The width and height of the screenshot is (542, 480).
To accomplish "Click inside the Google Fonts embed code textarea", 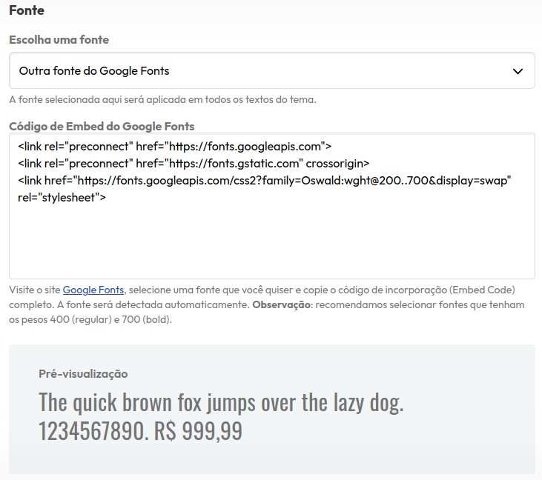I will tap(271, 206).
